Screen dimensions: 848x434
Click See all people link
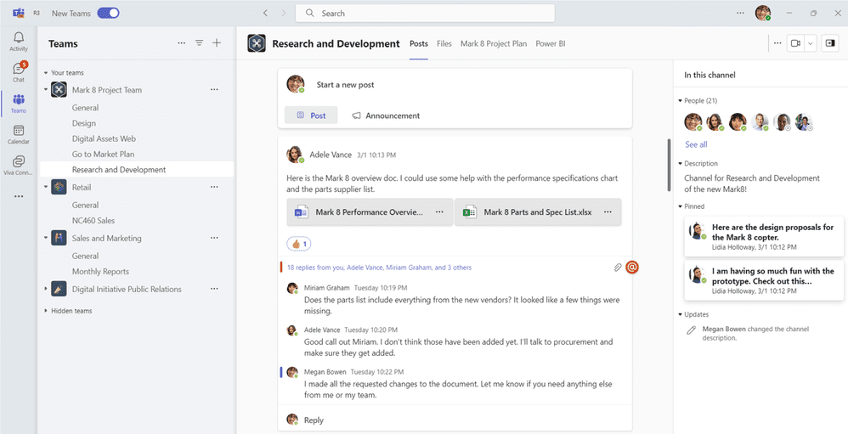pos(696,144)
